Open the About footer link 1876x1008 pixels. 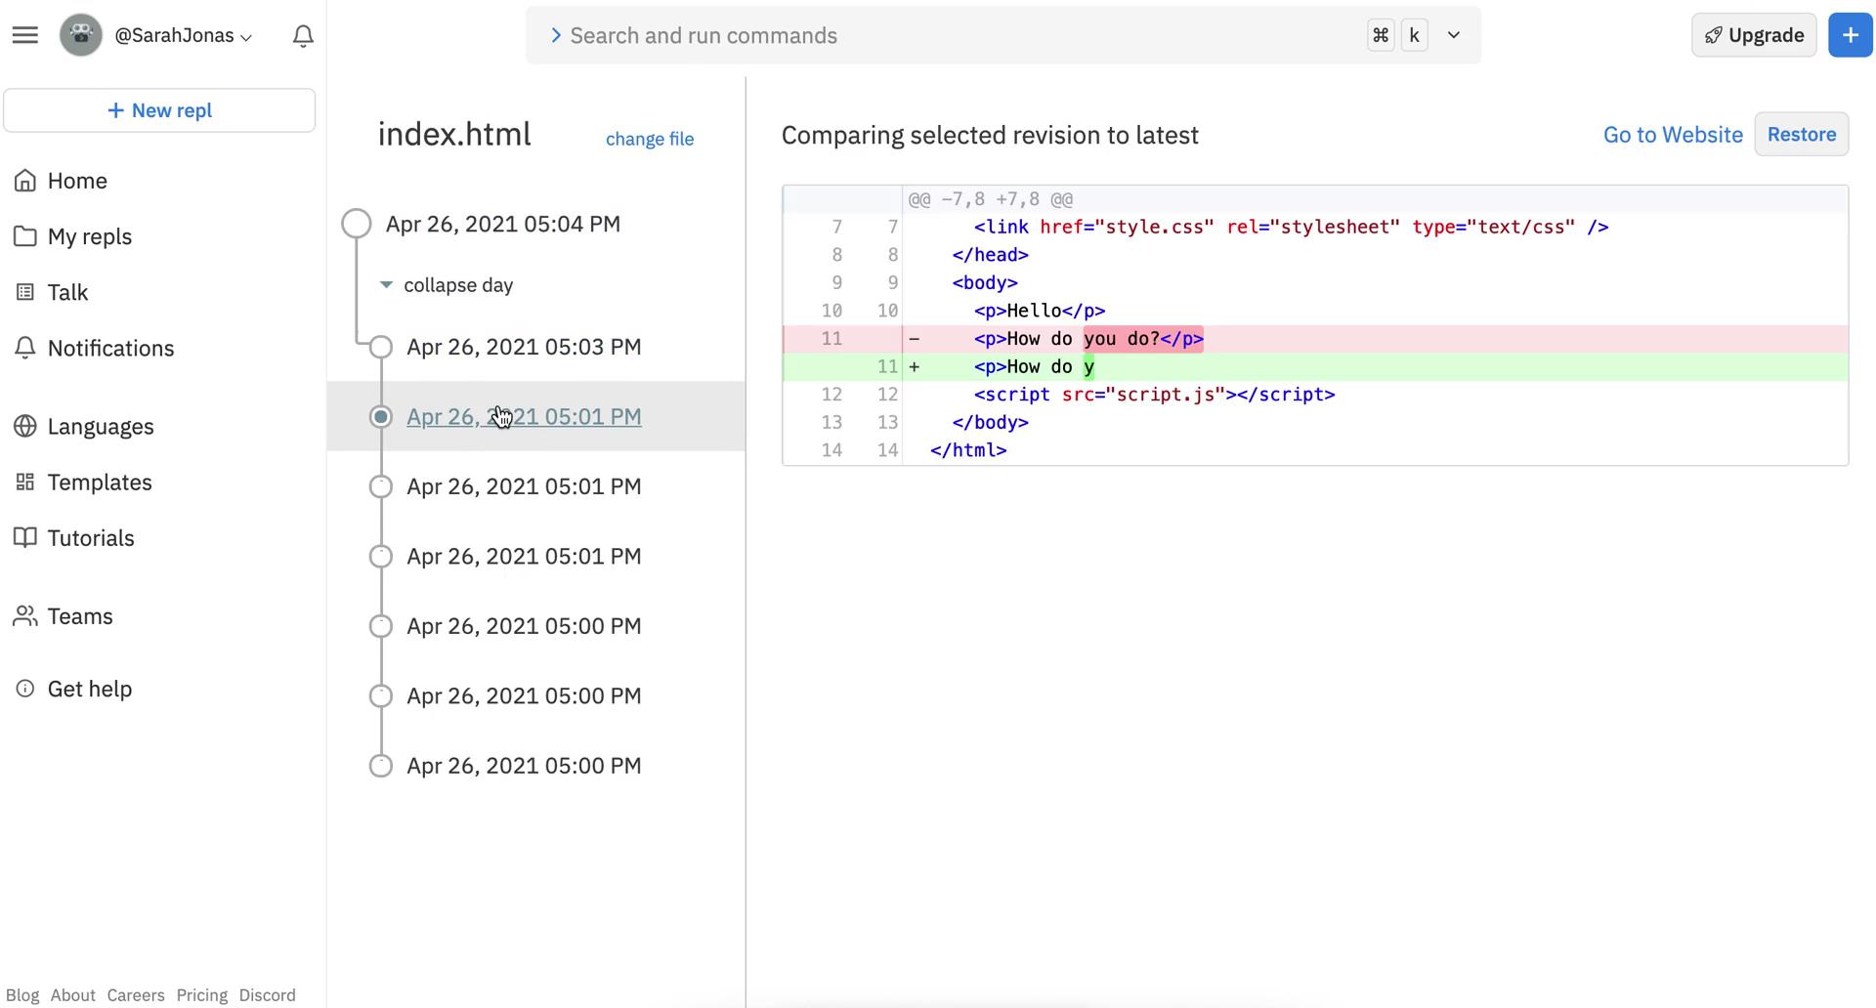pyautogui.click(x=73, y=995)
